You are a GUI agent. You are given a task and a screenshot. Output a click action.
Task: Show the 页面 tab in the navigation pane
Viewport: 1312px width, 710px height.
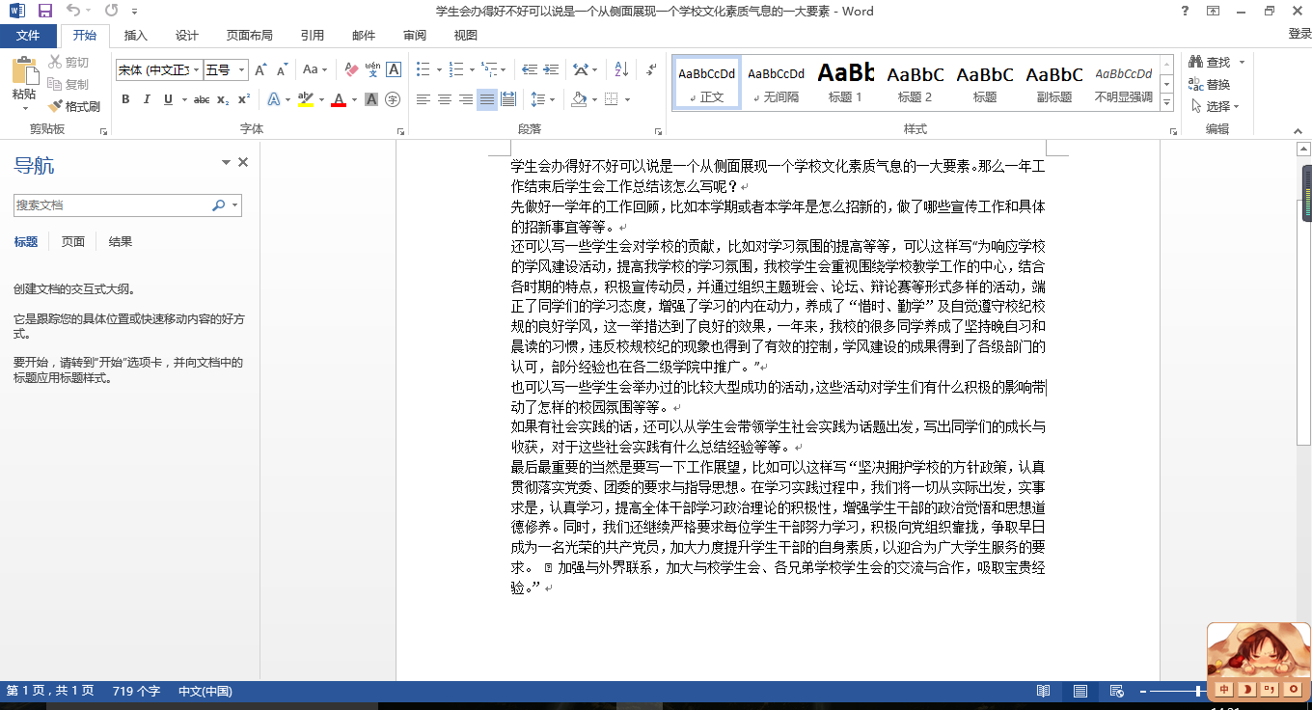click(x=73, y=242)
